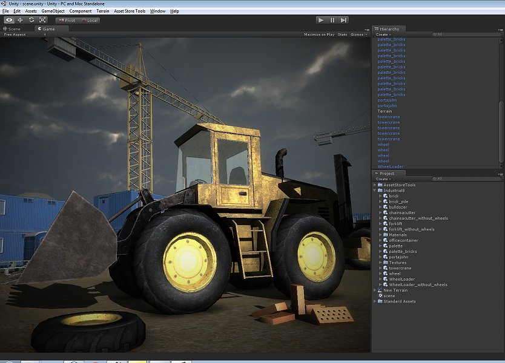This screenshot has height=363, width=505.
Task: Select WheelLoader model icon in Project
Action: [x=385, y=280]
